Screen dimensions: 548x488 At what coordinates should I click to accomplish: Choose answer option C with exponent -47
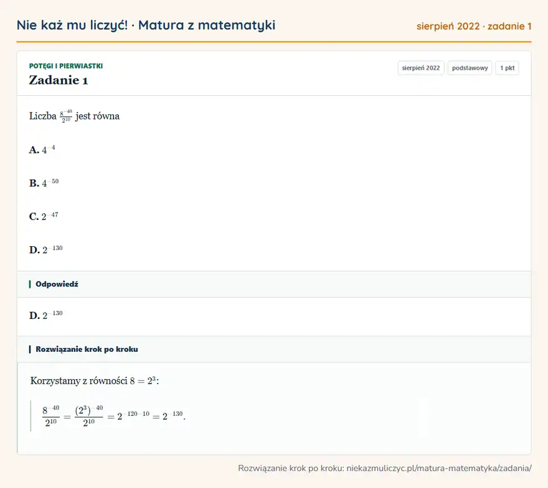pos(44,216)
